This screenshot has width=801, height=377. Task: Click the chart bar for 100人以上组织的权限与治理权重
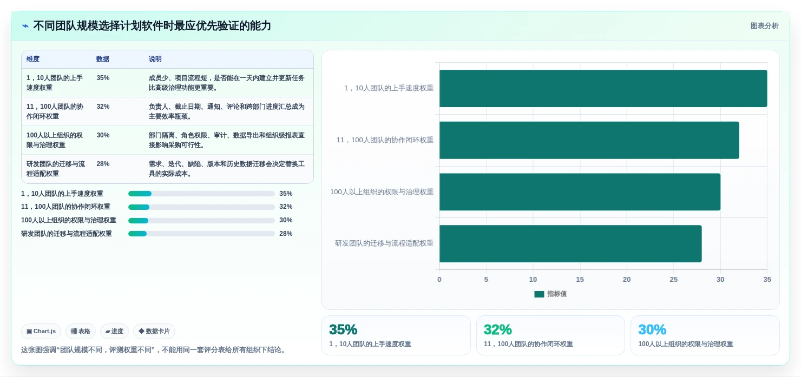(580, 192)
